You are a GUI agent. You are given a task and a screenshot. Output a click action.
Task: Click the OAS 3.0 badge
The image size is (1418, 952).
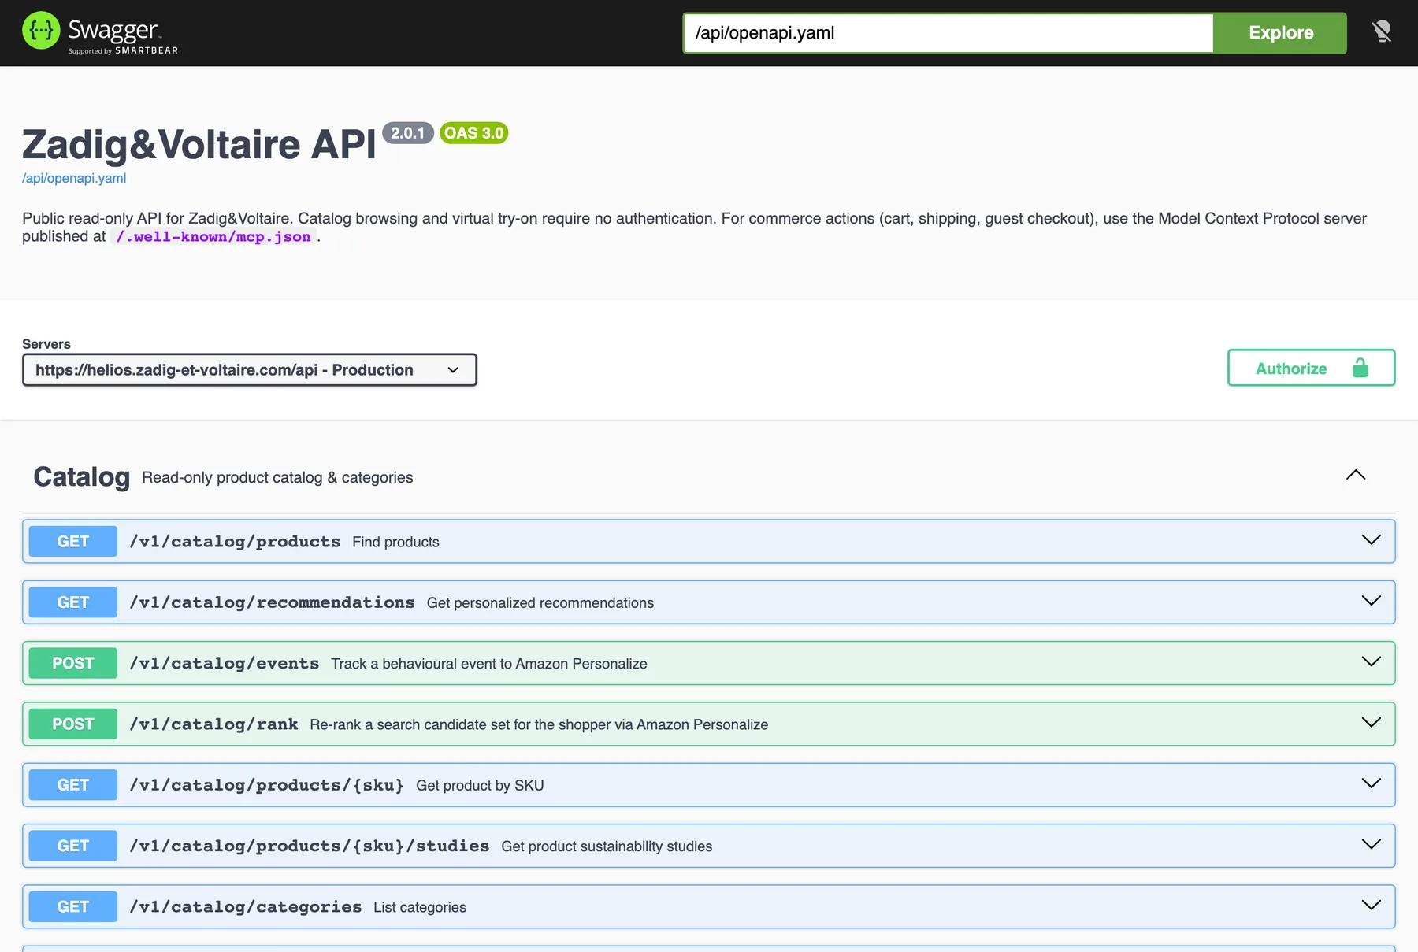tap(473, 133)
